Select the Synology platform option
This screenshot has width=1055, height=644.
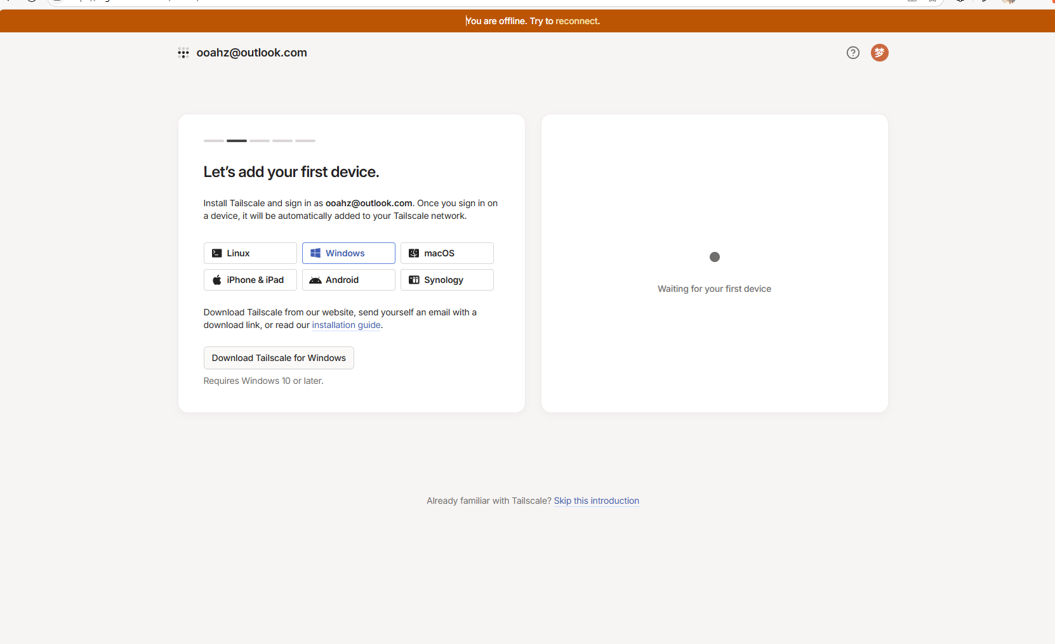tap(447, 280)
